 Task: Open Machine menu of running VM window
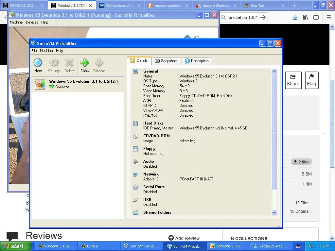(x=16, y=22)
